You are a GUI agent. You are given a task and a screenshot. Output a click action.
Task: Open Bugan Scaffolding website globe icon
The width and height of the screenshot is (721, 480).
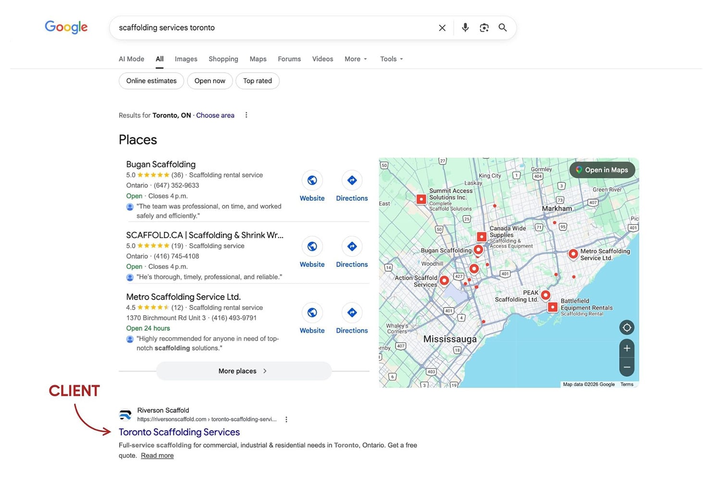312,180
